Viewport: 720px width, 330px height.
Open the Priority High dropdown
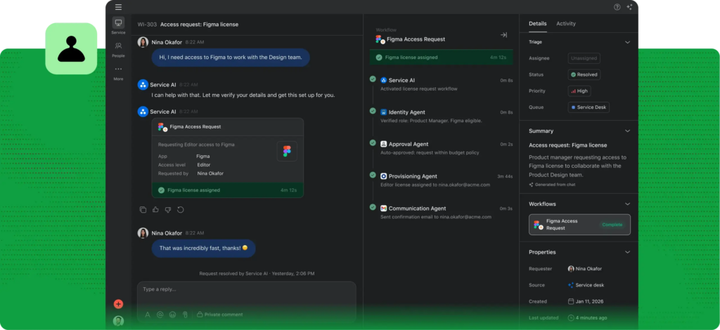(x=579, y=91)
